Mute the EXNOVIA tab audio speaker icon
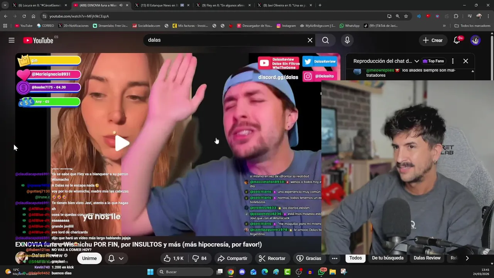This screenshot has width=494, height=278. tap(121, 5)
